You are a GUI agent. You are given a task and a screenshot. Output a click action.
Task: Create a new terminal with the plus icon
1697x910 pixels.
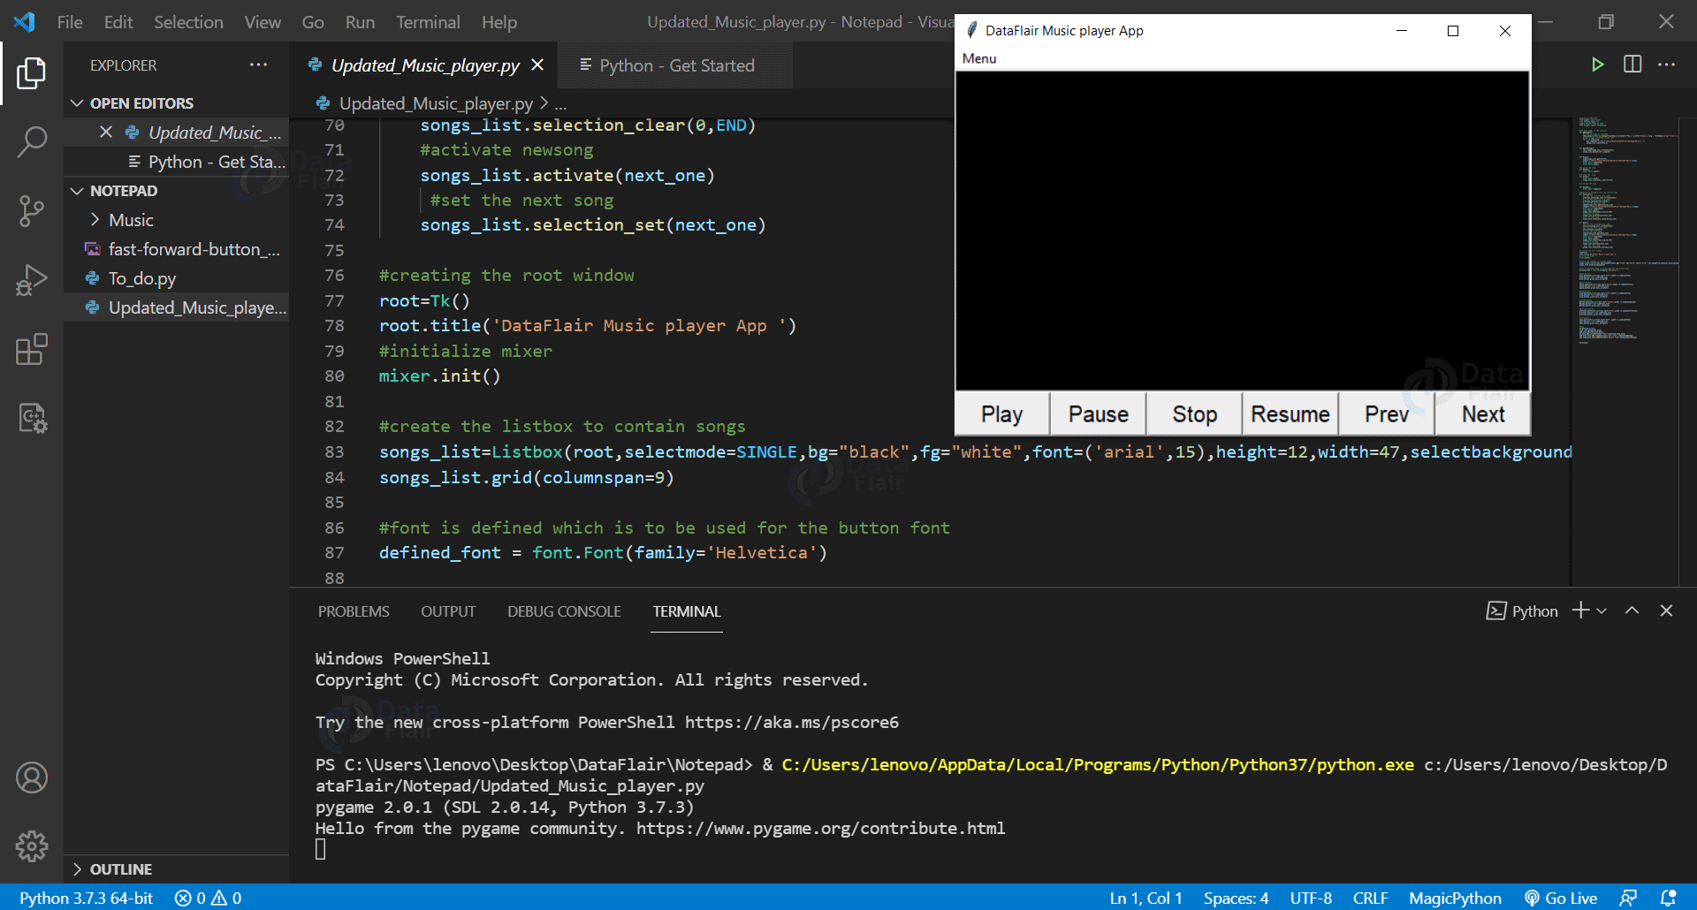1579,610
